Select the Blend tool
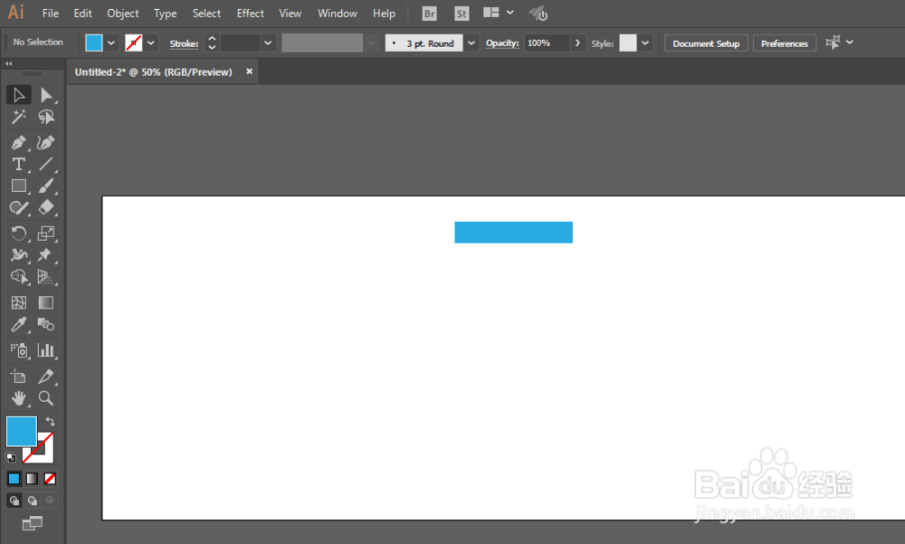 [x=46, y=325]
